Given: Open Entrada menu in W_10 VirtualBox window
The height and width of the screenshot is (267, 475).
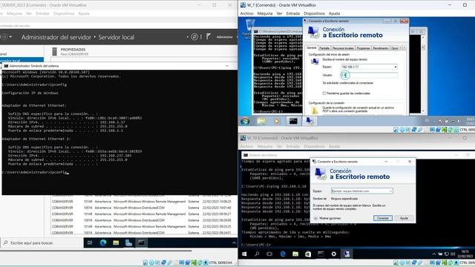Looking at the screenshot, I should (x=293, y=147).
